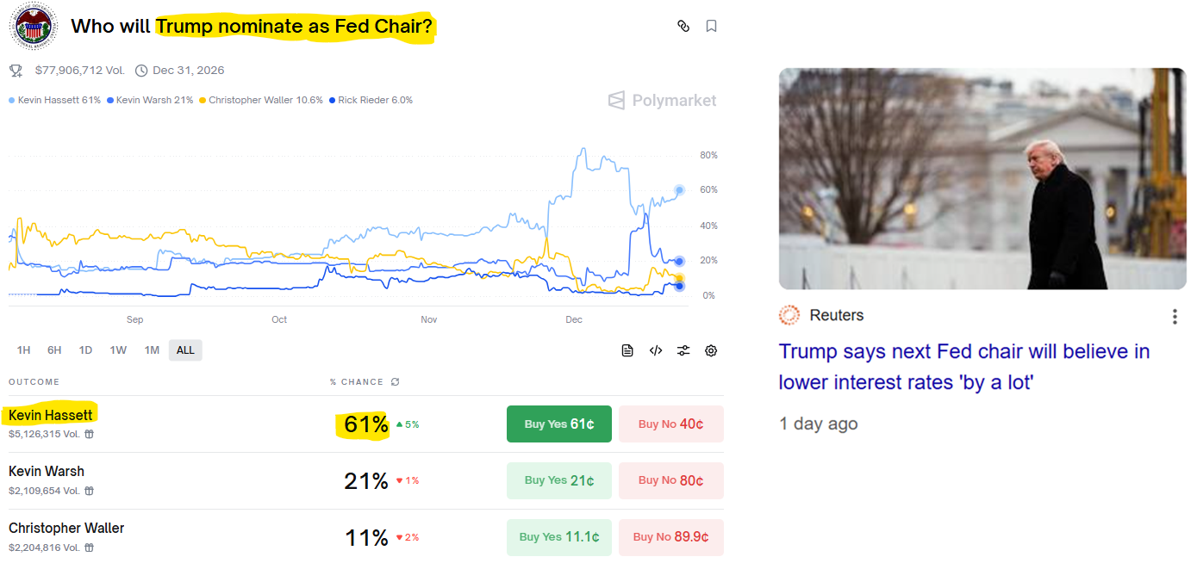Open chart settings gear icon
Image resolution: width=1197 pixels, height=563 pixels.
pos(711,350)
